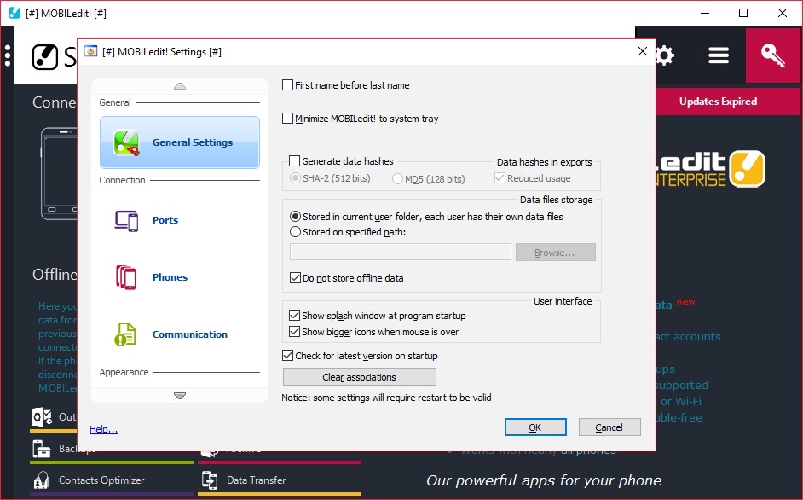Click the gear settings icon in main window
This screenshot has width=803, height=500.
[664, 55]
